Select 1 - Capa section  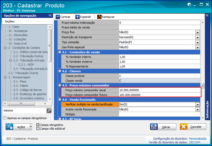pos(14,27)
